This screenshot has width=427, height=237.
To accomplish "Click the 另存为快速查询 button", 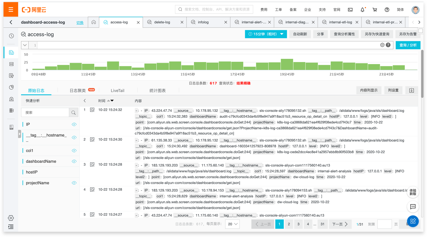I will 377,34.
